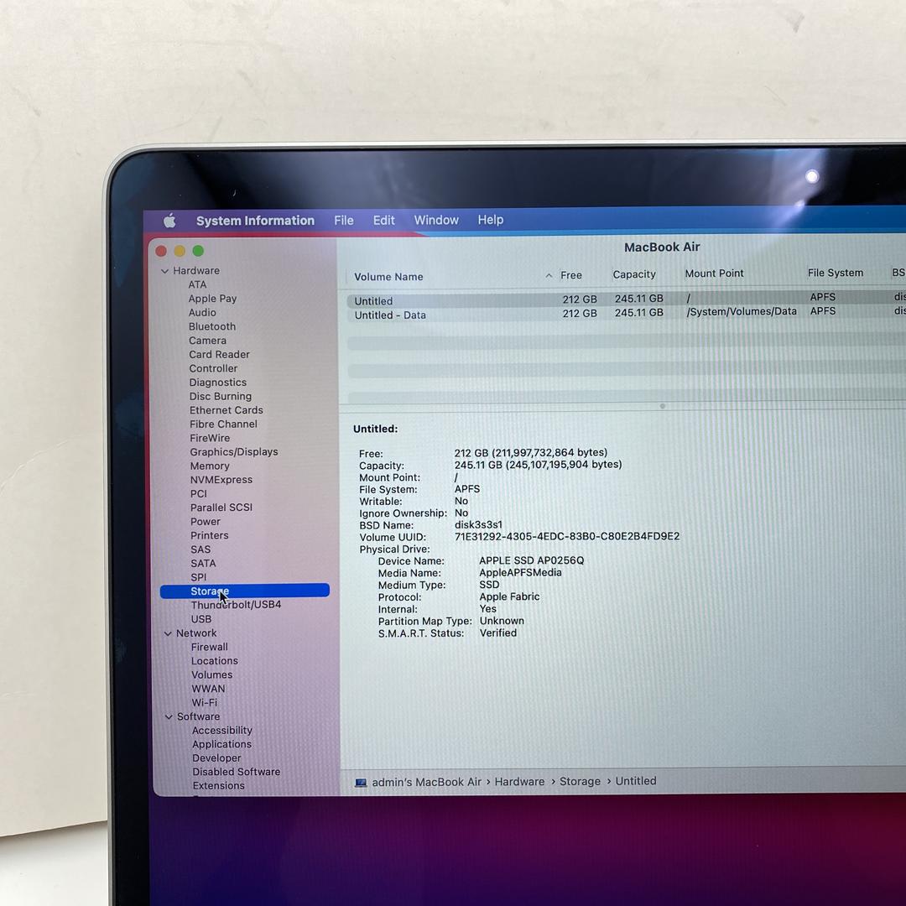Select Accessibility under Software
906x906 pixels.
221,731
